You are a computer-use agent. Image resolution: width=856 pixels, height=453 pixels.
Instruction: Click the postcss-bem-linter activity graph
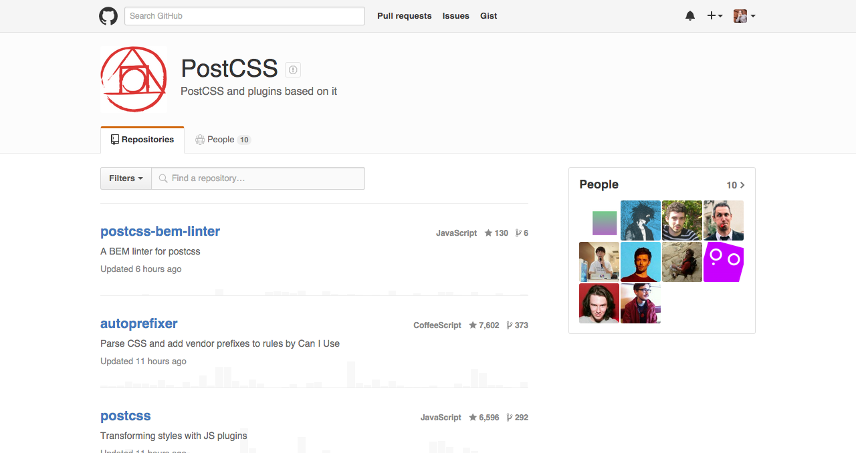coord(314,291)
